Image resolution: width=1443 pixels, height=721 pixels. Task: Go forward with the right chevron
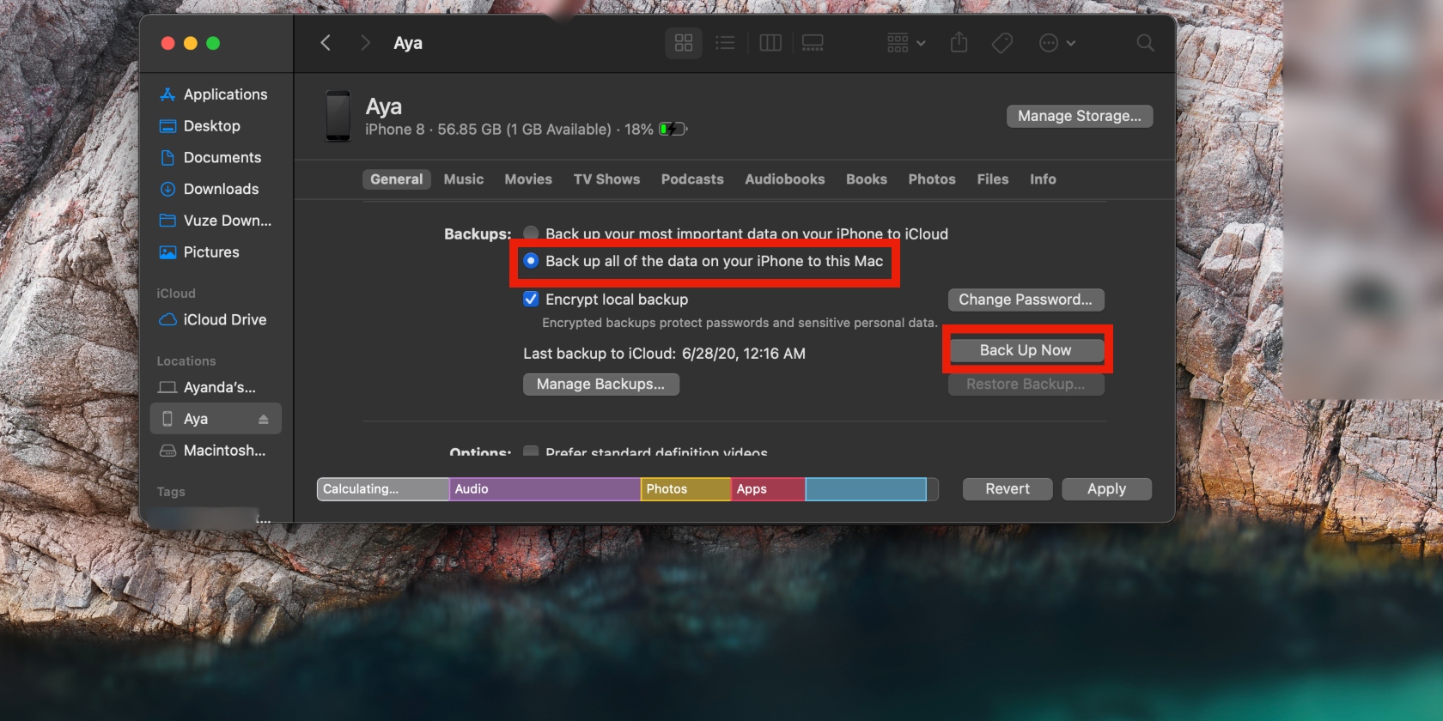pyautogui.click(x=365, y=43)
